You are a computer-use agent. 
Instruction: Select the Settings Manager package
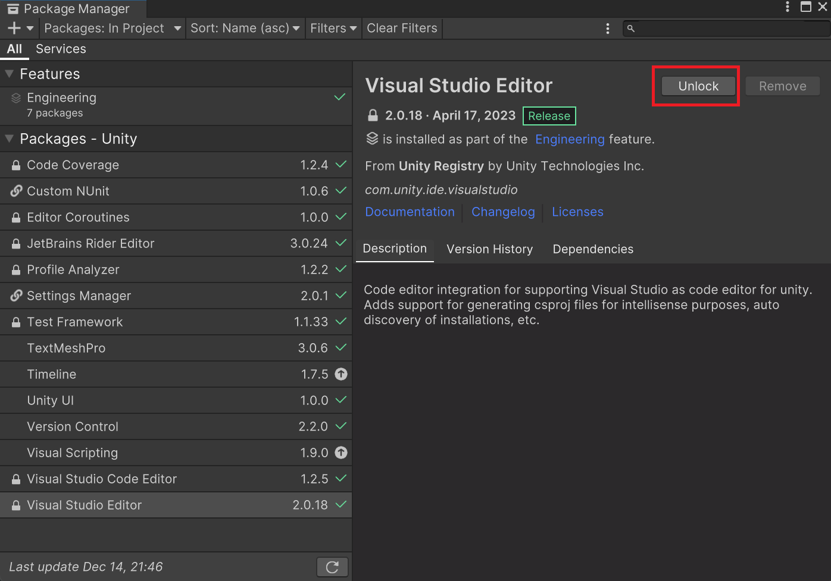pyautogui.click(x=176, y=296)
